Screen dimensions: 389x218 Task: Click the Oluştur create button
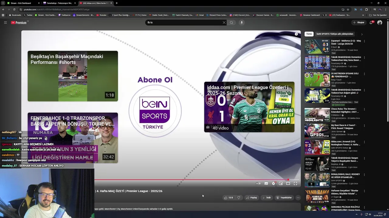[x=359, y=22]
